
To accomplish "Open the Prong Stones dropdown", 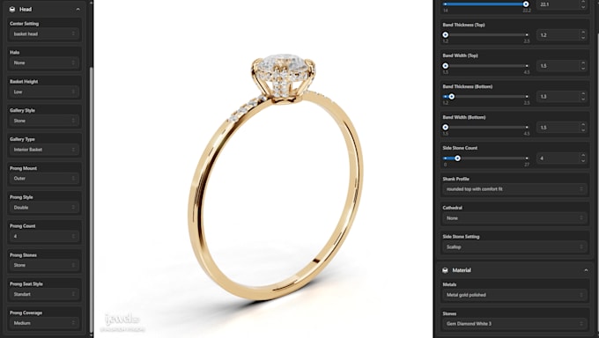I will (x=44, y=265).
